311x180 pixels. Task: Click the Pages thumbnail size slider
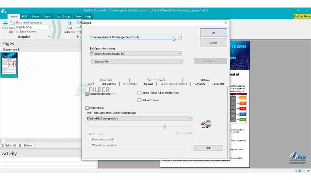(28, 140)
